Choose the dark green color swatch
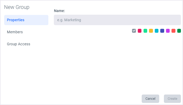Image resolution: width=183 pixels, height=105 pixels. (x=179, y=31)
